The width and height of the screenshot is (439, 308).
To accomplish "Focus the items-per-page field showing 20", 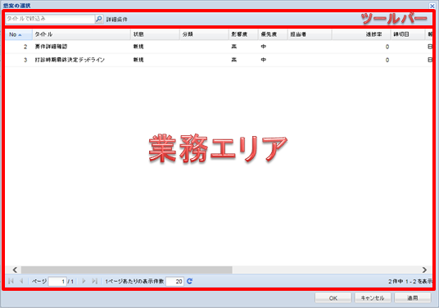I will pyautogui.click(x=174, y=282).
